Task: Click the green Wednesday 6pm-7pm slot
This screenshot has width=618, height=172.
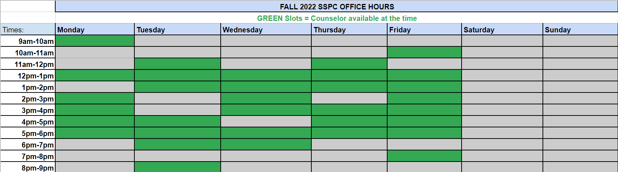Action: pyautogui.click(x=266, y=145)
